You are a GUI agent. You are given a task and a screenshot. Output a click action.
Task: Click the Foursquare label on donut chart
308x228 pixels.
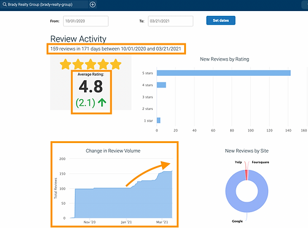[260, 162]
